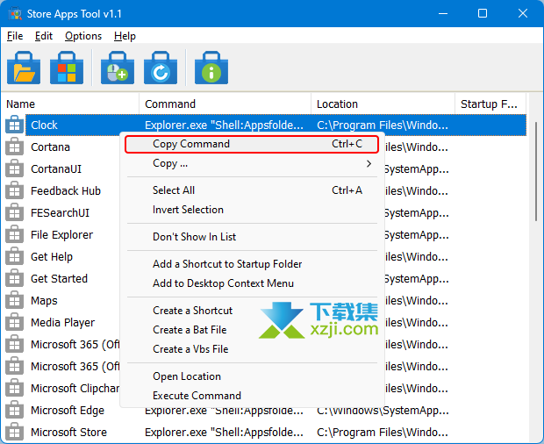The image size is (544, 444).
Task: Click the app icon beside Get Started
Action: 14,278
